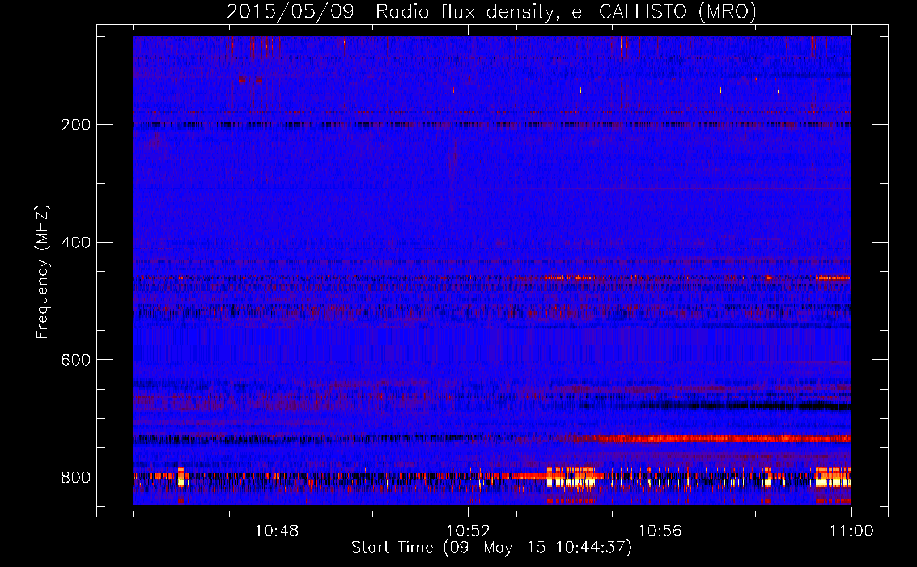
Task: Select the 'Frequency (MHZ)' axis label
Action: [x=43, y=272]
